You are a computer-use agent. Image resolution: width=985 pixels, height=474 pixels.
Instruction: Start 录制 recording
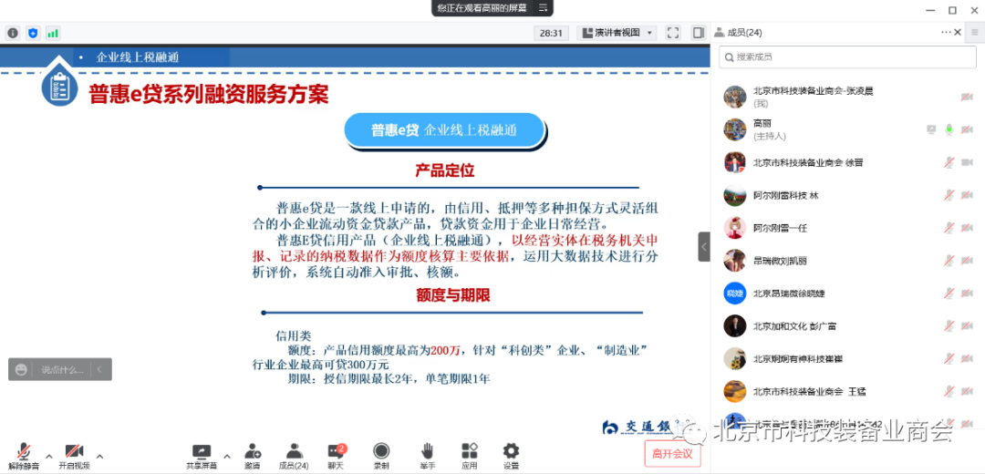380,456
